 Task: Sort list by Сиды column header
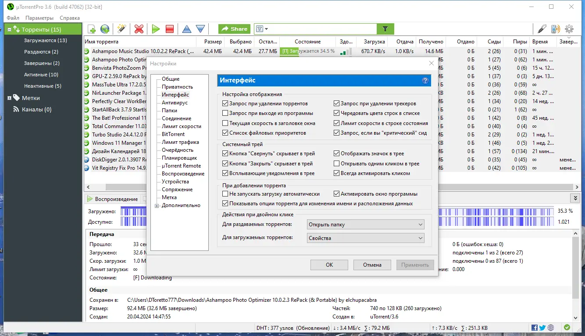point(494,42)
